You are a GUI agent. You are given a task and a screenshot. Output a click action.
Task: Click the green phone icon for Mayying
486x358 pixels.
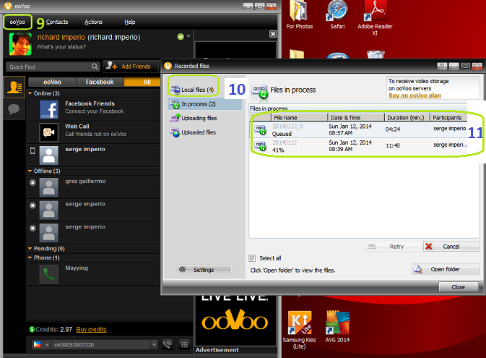pyautogui.click(x=49, y=274)
